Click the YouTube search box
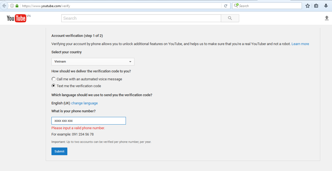Image resolution: width=332 pixels, height=171 pixels. [x=141, y=18]
